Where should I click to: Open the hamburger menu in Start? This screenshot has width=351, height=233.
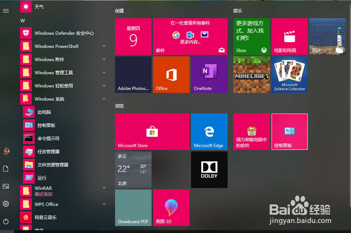pyautogui.click(x=6, y=11)
